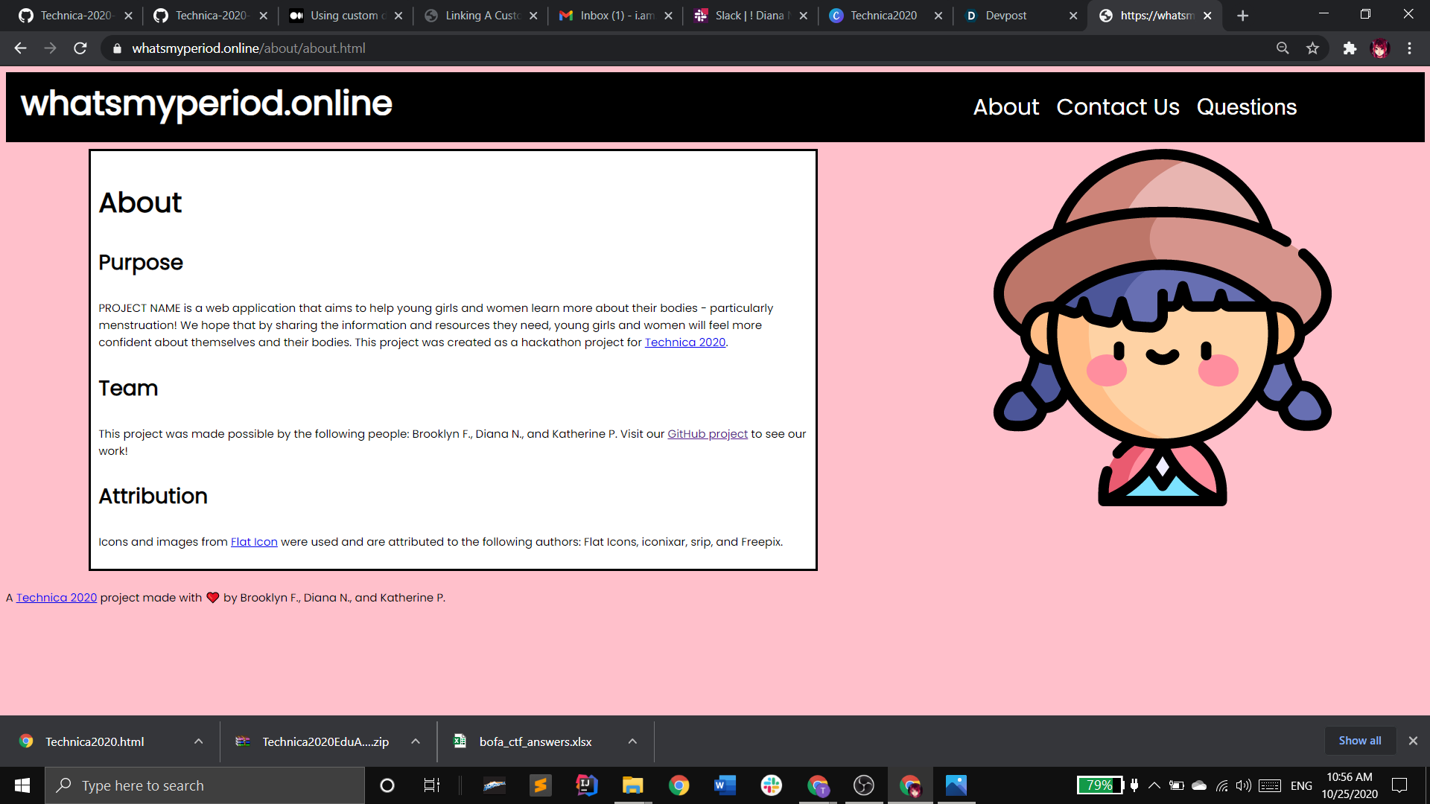
Task: Expand options for bofa_ctf_answers.xlsx download
Action: click(x=632, y=741)
